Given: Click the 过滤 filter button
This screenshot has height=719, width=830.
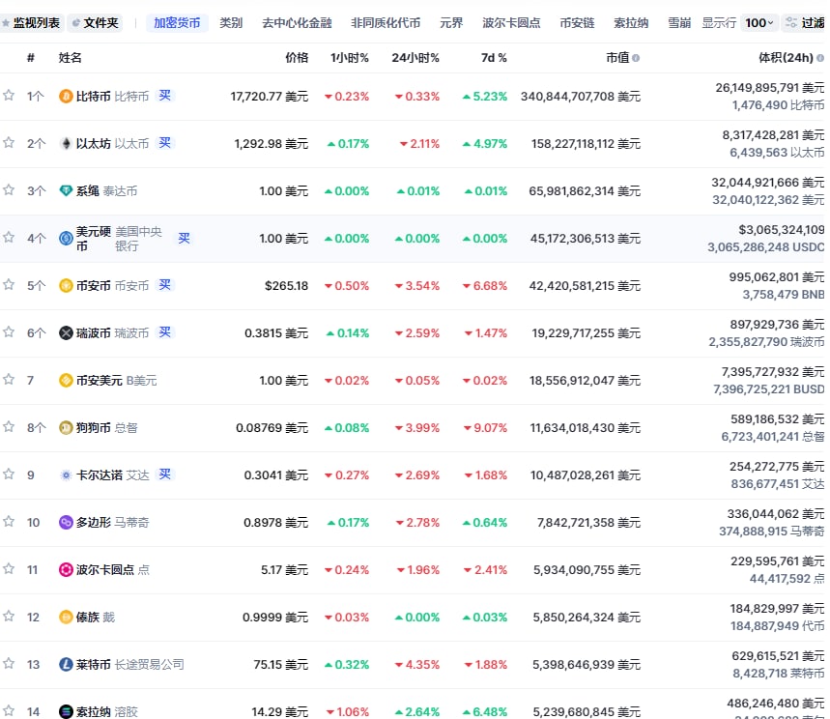Looking at the screenshot, I should (x=805, y=23).
